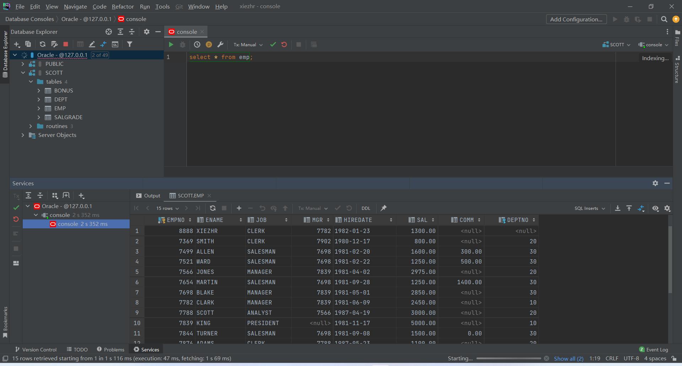Viewport: 682px width, 366px height.
Task: Run the SQL statement with Execute button
Action: tap(171, 44)
